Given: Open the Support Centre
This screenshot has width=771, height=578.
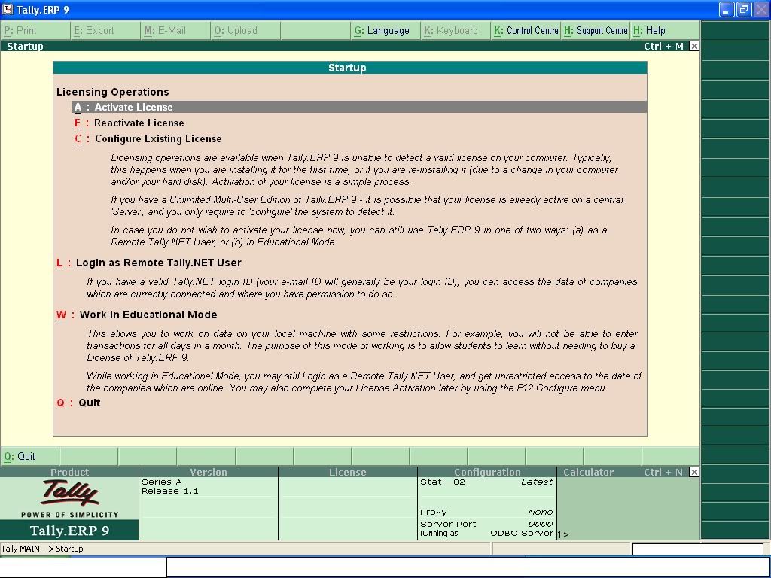Looking at the screenshot, I should (x=596, y=30).
